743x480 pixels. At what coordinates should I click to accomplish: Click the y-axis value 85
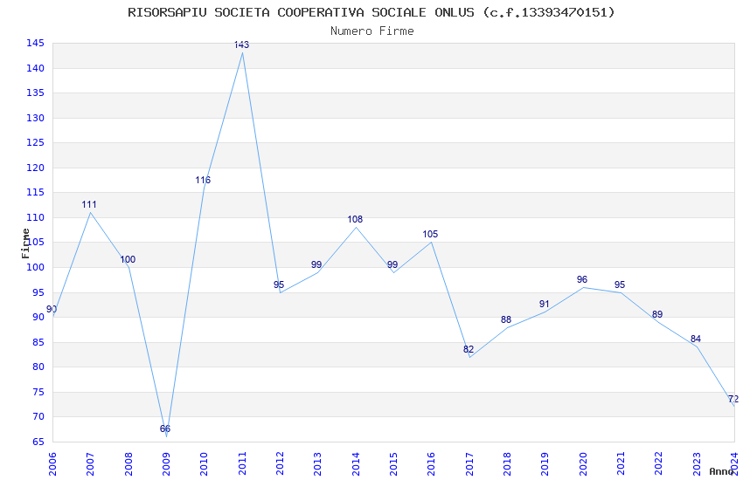pos(38,342)
